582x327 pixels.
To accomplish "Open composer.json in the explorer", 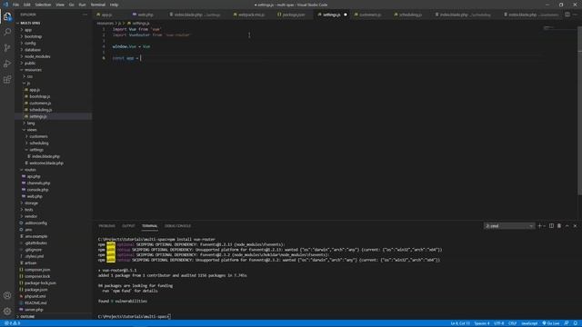I will pyautogui.click(x=36, y=270).
